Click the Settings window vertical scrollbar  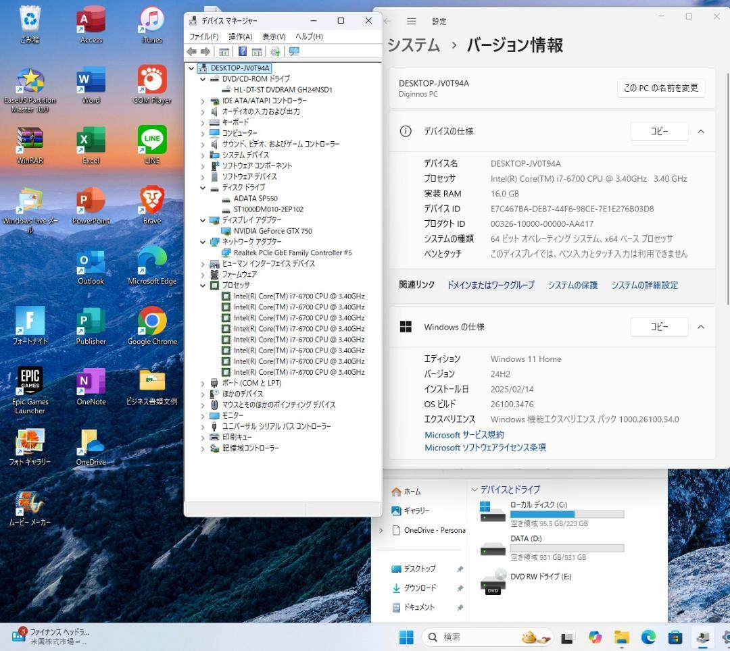coord(727,189)
